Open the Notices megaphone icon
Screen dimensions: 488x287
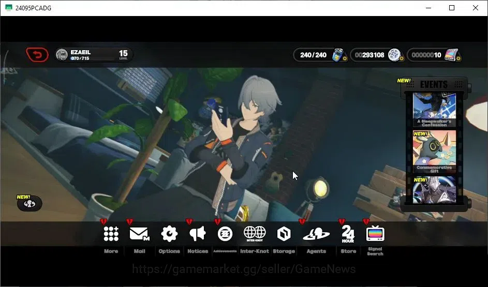(198, 234)
